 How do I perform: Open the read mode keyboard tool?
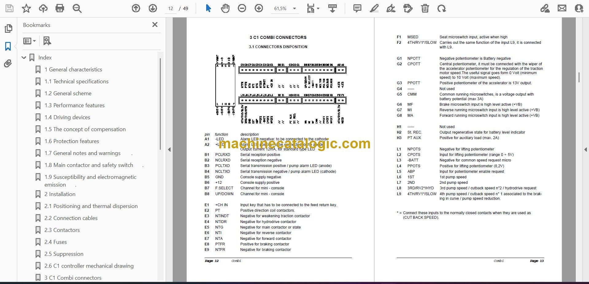[x=333, y=8]
